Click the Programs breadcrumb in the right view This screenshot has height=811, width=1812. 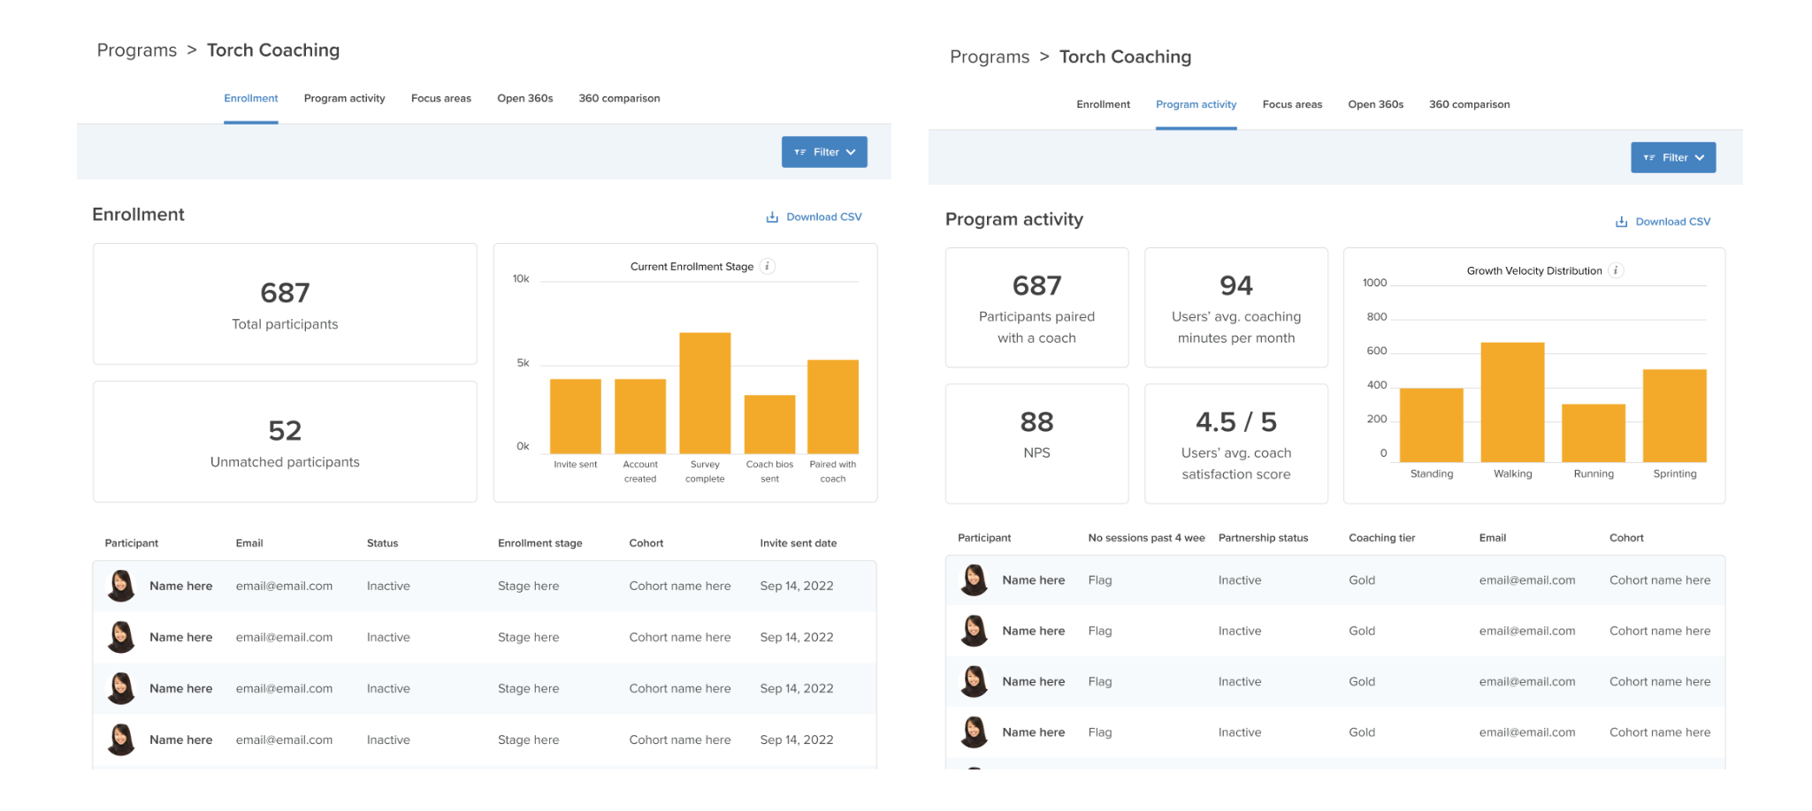click(990, 57)
